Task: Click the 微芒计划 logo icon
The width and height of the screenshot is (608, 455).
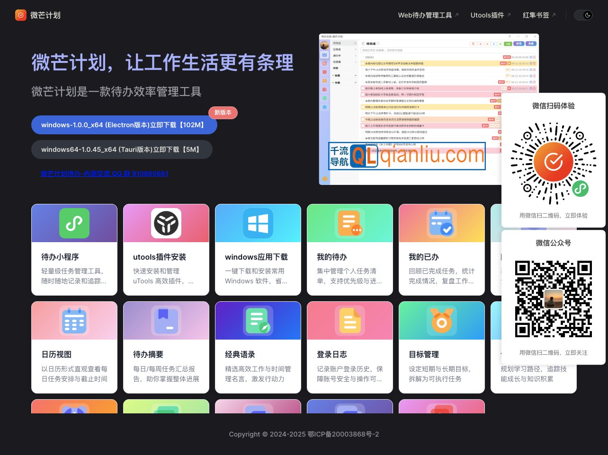Action: [20, 15]
